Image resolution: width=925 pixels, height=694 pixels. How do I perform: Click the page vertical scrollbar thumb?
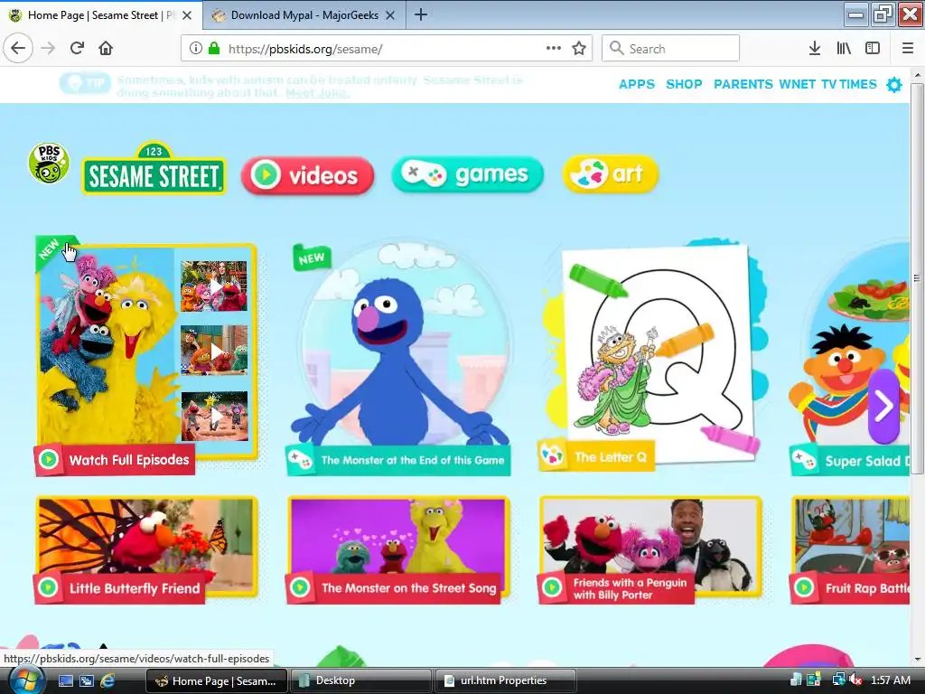917,277
